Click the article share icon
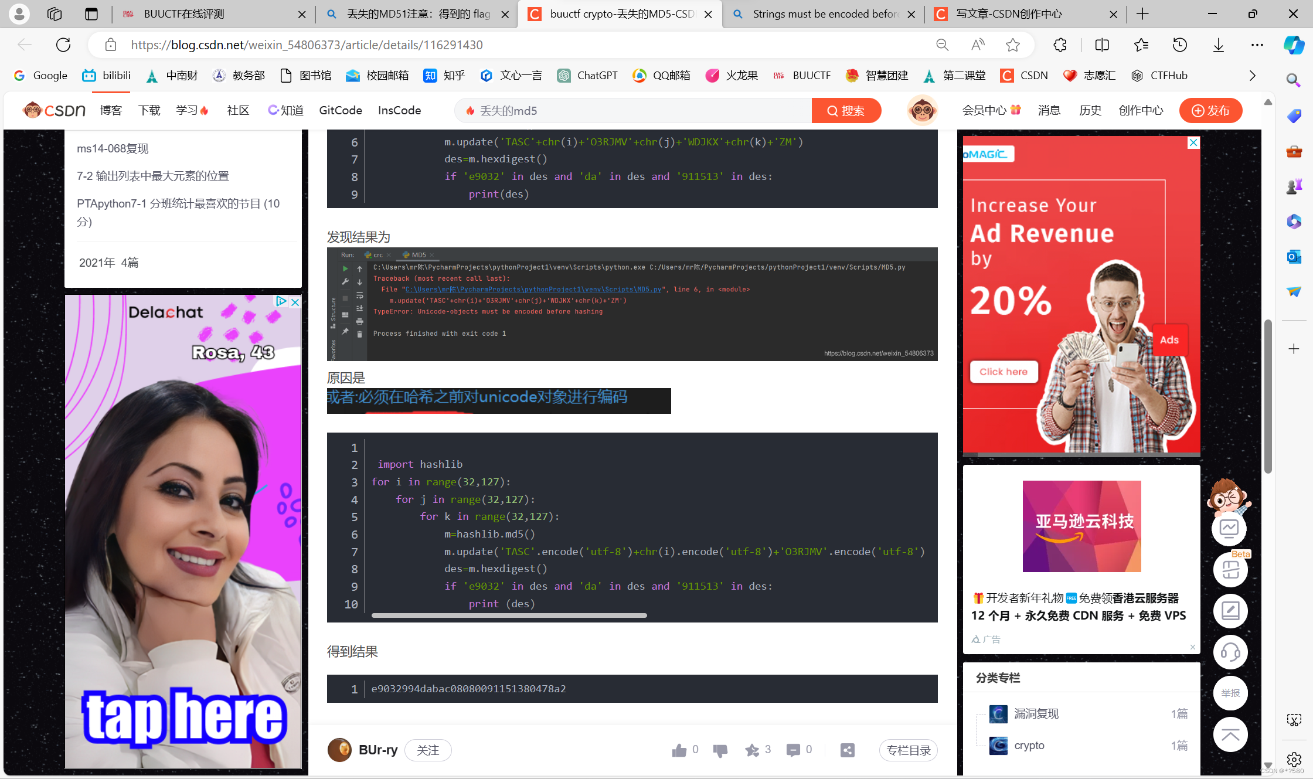Viewport: 1313px width, 779px height. tap(848, 750)
